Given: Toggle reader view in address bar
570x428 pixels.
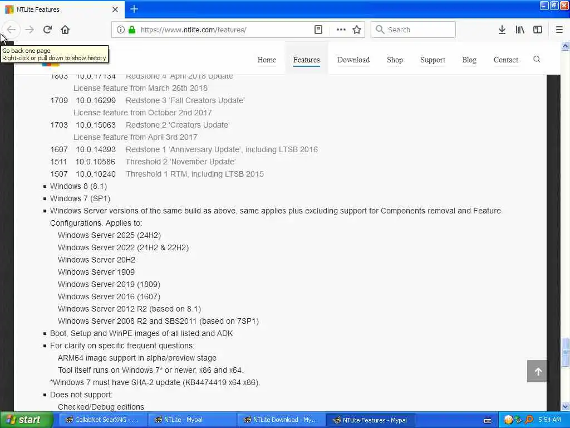Looking at the screenshot, I should click(318, 30).
